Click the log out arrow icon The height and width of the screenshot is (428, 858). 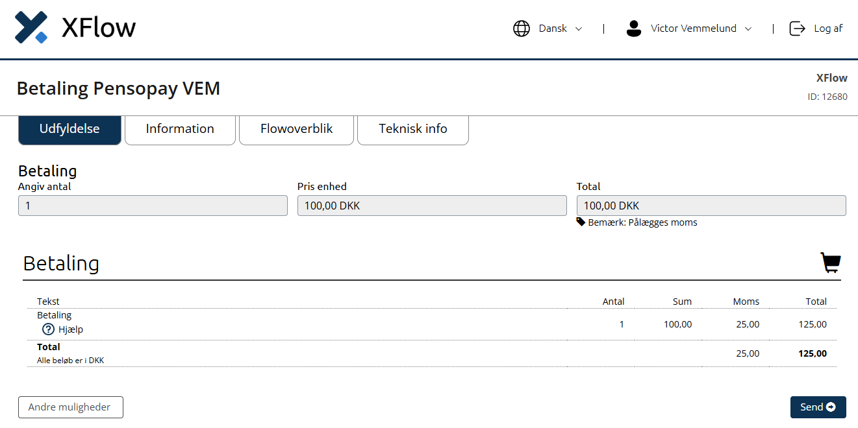[797, 29]
